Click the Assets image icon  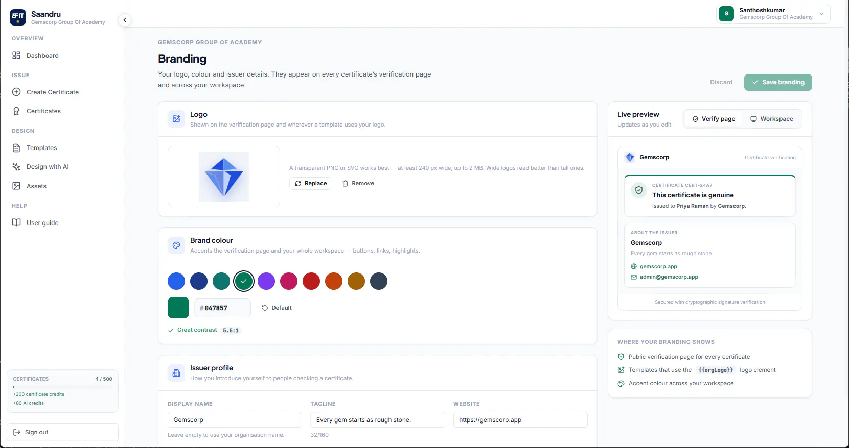16,186
